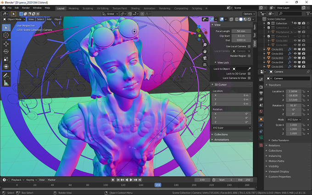This screenshot has width=312, height=195.
Task: Click the play animation button
Action: [x=131, y=180]
